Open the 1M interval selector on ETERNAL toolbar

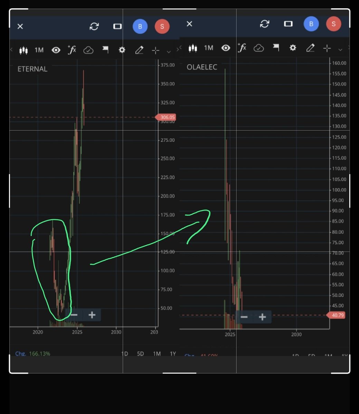tap(39, 50)
